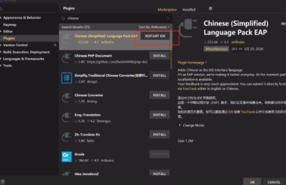This screenshot has width=286, height=185.
Task: Click the search magnifier in plugins
Action: [x=63, y=18]
